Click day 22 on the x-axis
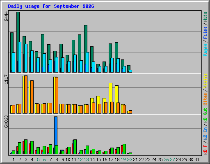The image size is (210, 164). (142, 159)
